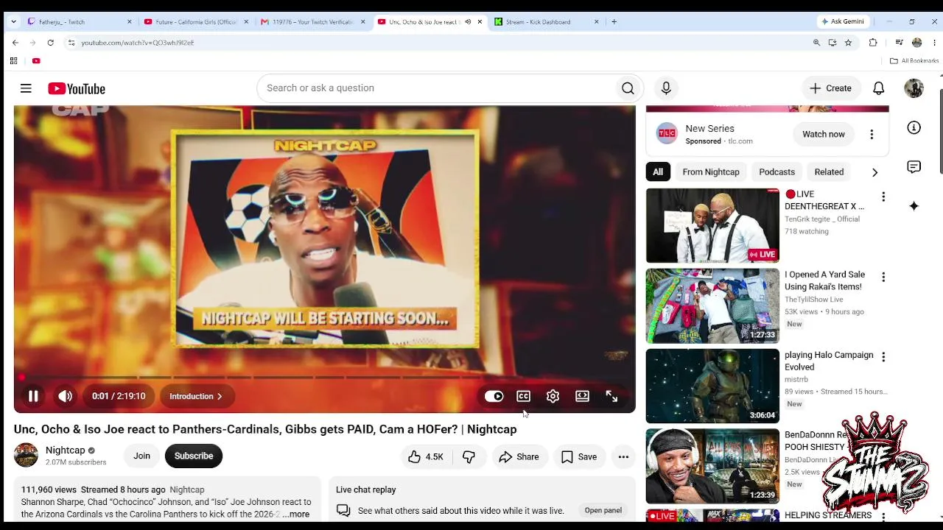Open video settings gear
The image size is (943, 530).
553,396
